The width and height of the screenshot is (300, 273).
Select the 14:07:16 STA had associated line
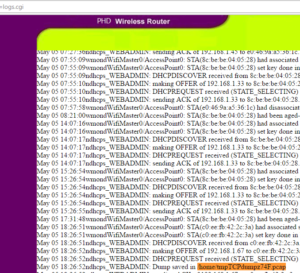click(x=168, y=123)
